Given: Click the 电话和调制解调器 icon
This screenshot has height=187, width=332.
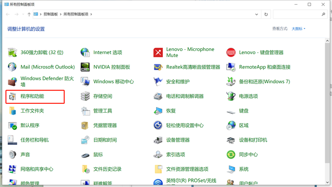Looking at the screenshot, I should click(158, 96).
